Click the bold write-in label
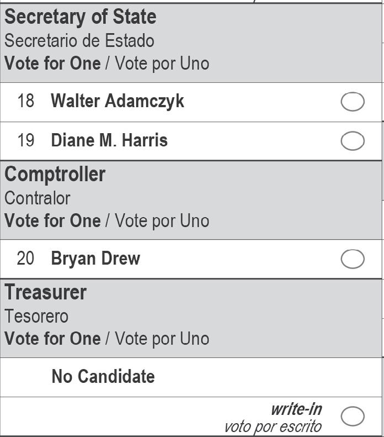 point(296,409)
